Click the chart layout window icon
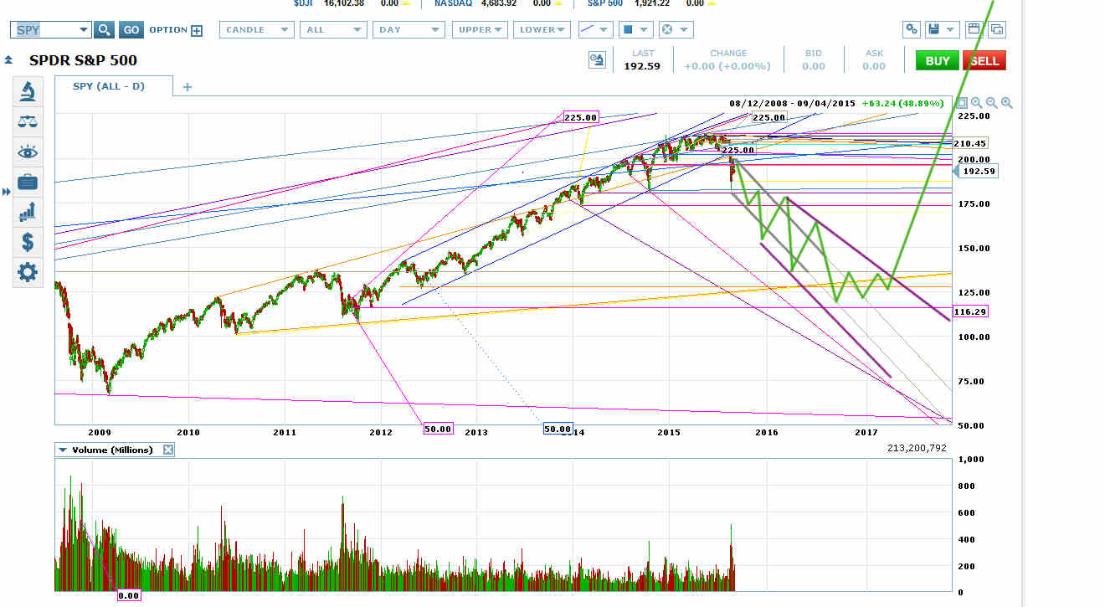1105x607 pixels. coord(974,29)
